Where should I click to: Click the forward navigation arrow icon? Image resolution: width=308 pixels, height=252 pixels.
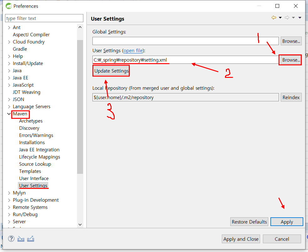287,18
